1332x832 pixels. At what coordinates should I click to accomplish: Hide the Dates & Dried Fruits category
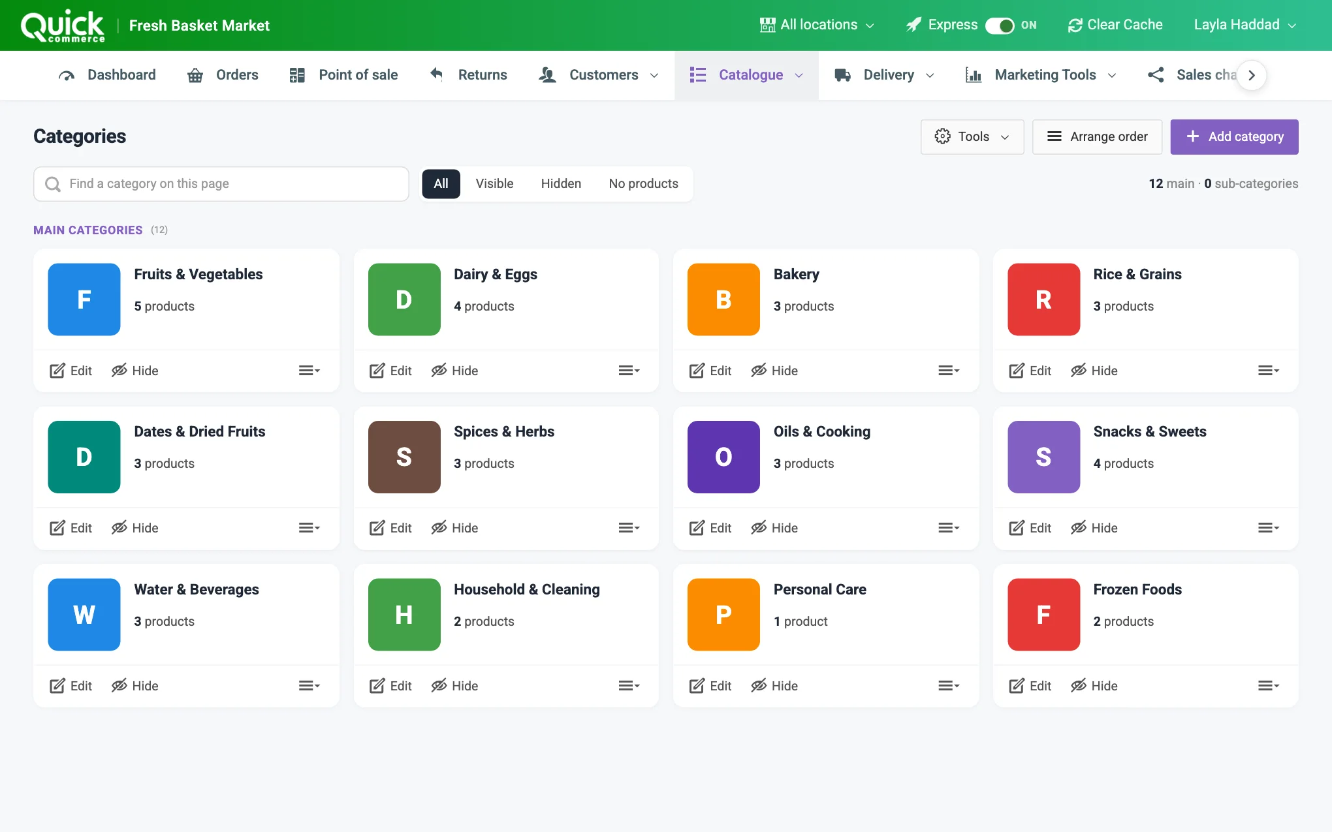click(135, 528)
